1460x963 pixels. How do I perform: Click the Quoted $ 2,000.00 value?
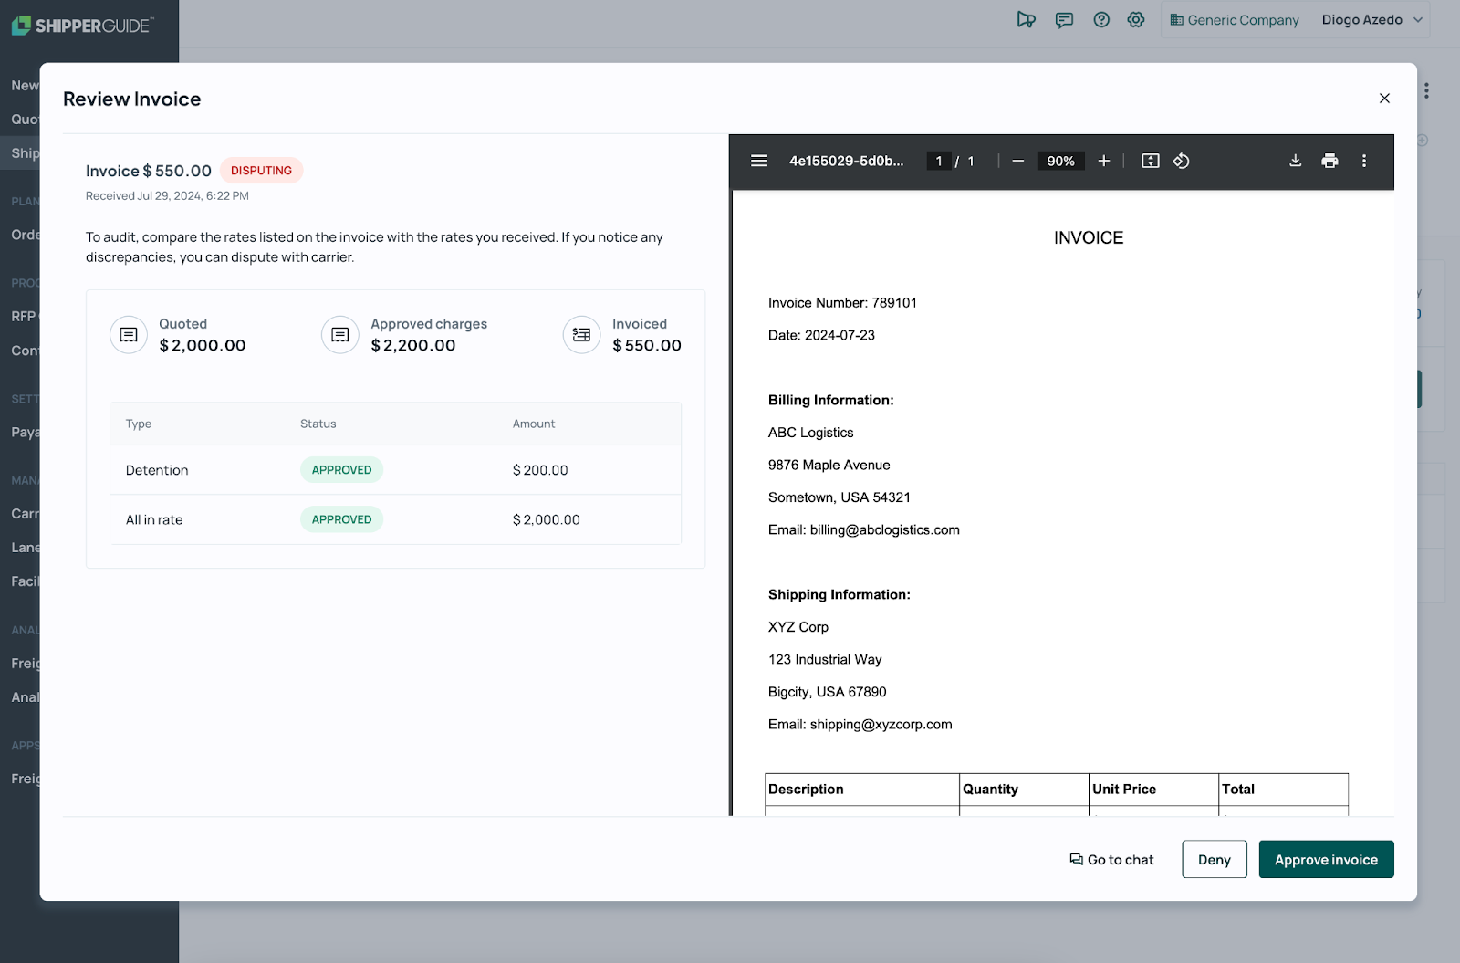click(x=203, y=345)
